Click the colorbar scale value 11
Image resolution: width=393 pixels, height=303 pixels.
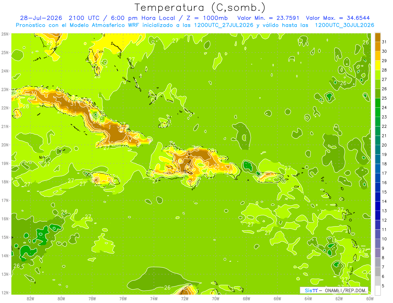(x=384, y=229)
